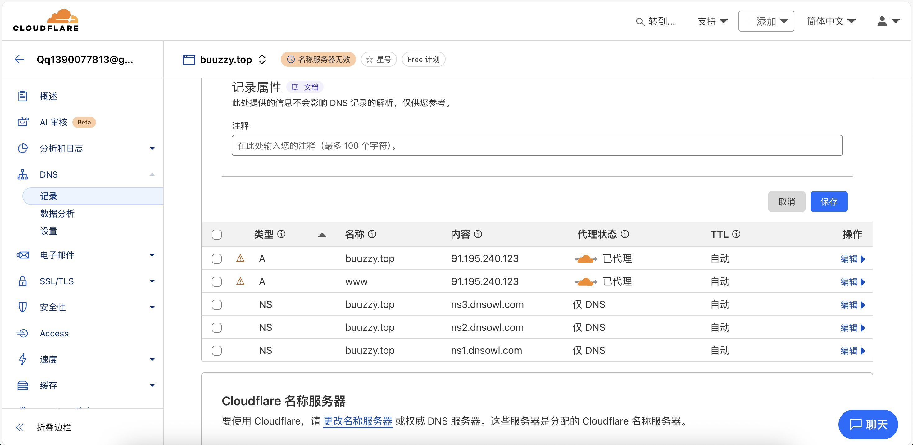Check the ns3.dnsowl.com record checkbox
Screen dimensions: 913x445
coord(216,305)
